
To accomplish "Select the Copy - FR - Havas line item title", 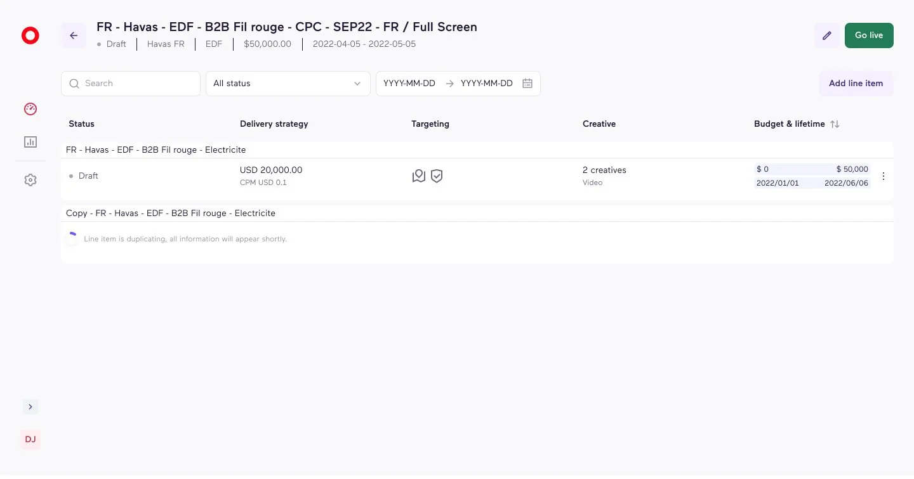I will pyautogui.click(x=171, y=214).
